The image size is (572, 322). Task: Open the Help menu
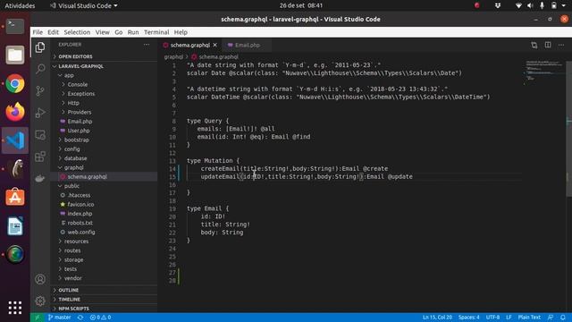point(181,32)
